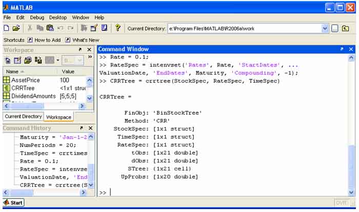This screenshot has width=359, height=212.
Task: Open the Profiler toolbar icon
Action: pos(105,28)
